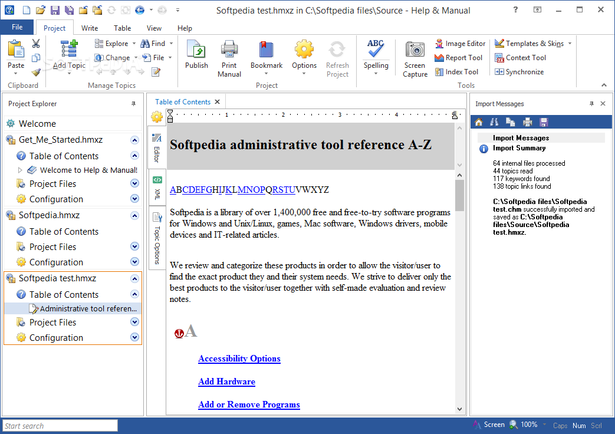This screenshot has height=434, width=615.
Task: Expand Project Files under Softpedia.hmxz
Action: point(134,246)
